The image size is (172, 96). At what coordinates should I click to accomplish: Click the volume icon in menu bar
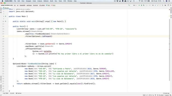click(142, 1)
